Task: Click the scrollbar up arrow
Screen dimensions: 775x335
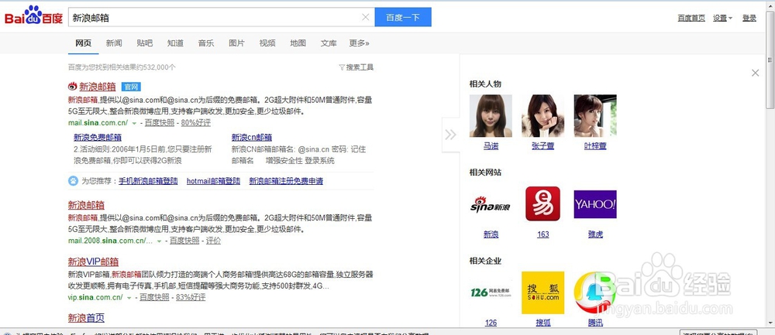Action: pyautogui.click(x=770, y=5)
